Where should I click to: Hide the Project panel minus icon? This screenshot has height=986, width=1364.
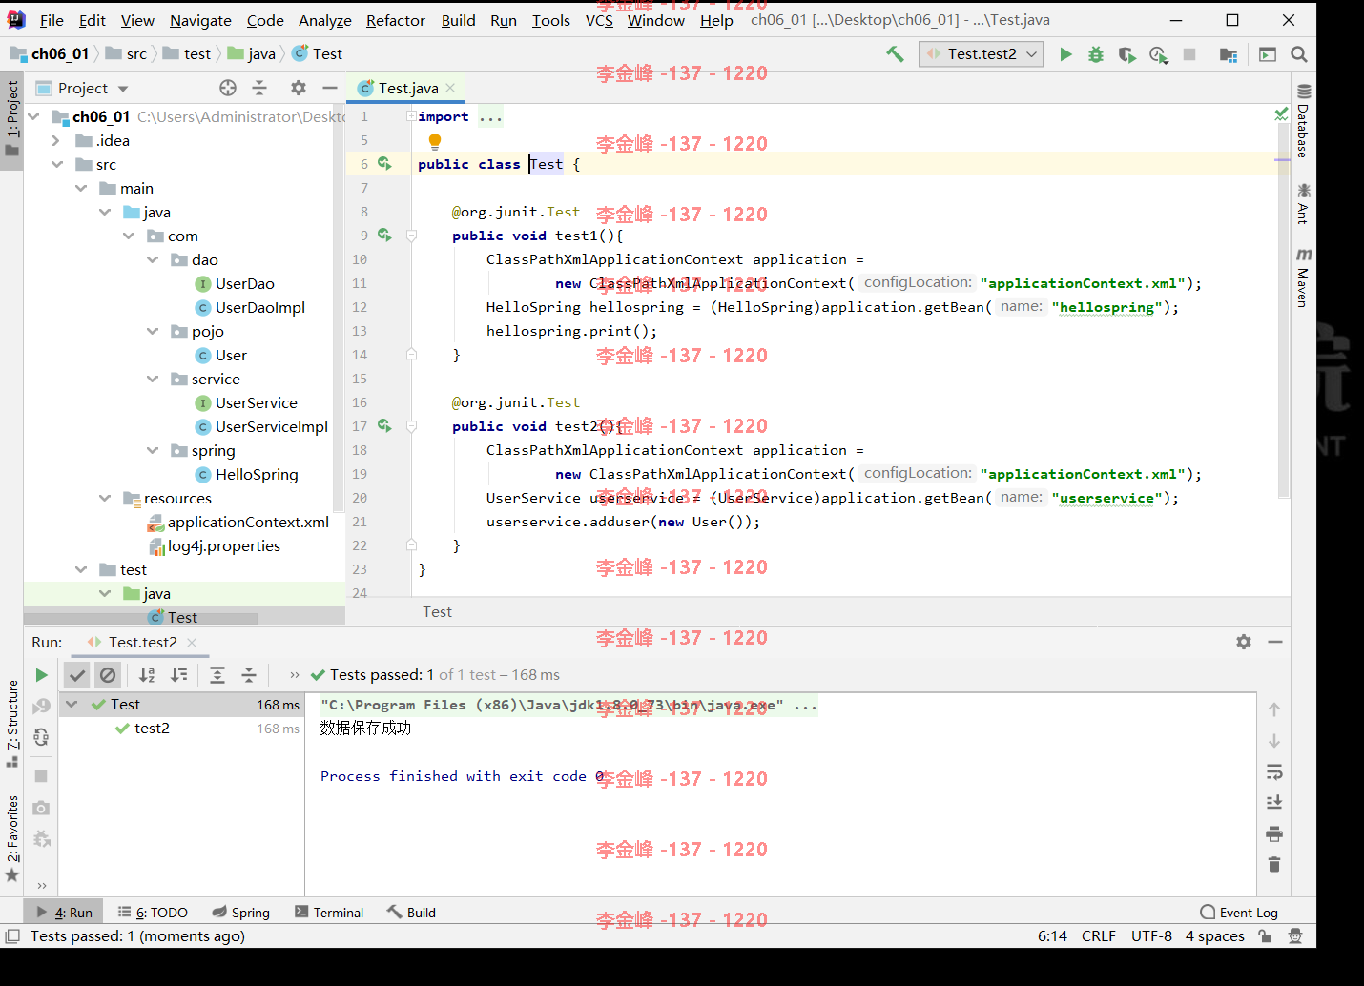(x=330, y=88)
